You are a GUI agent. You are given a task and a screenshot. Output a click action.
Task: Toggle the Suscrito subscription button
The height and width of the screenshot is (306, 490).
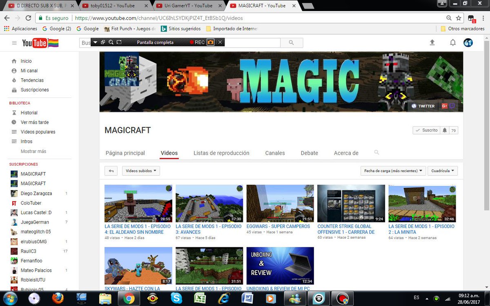(426, 130)
